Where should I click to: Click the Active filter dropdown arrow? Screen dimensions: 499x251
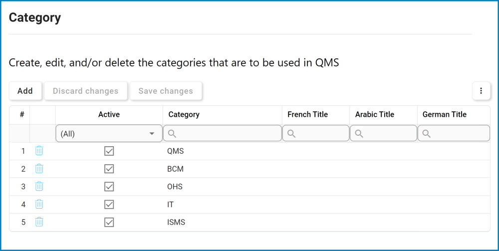click(152, 134)
